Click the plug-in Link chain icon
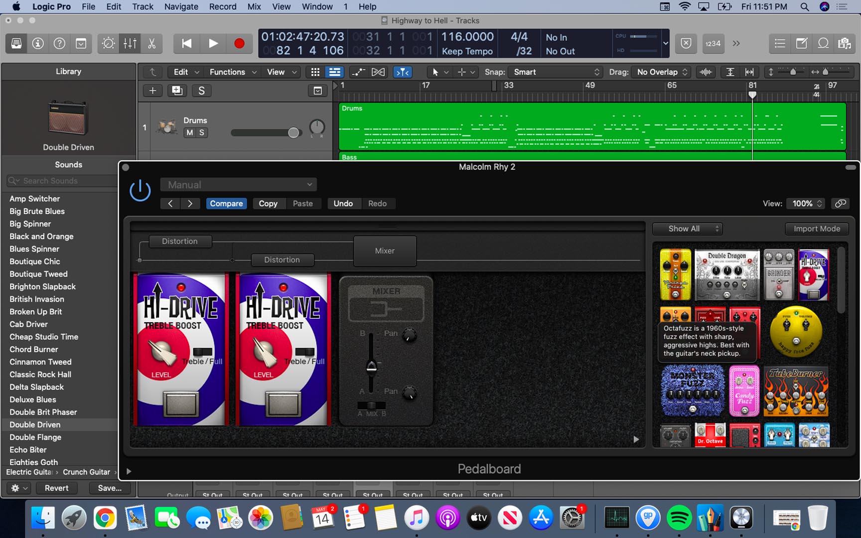Screen dimensions: 861x538 841,204
